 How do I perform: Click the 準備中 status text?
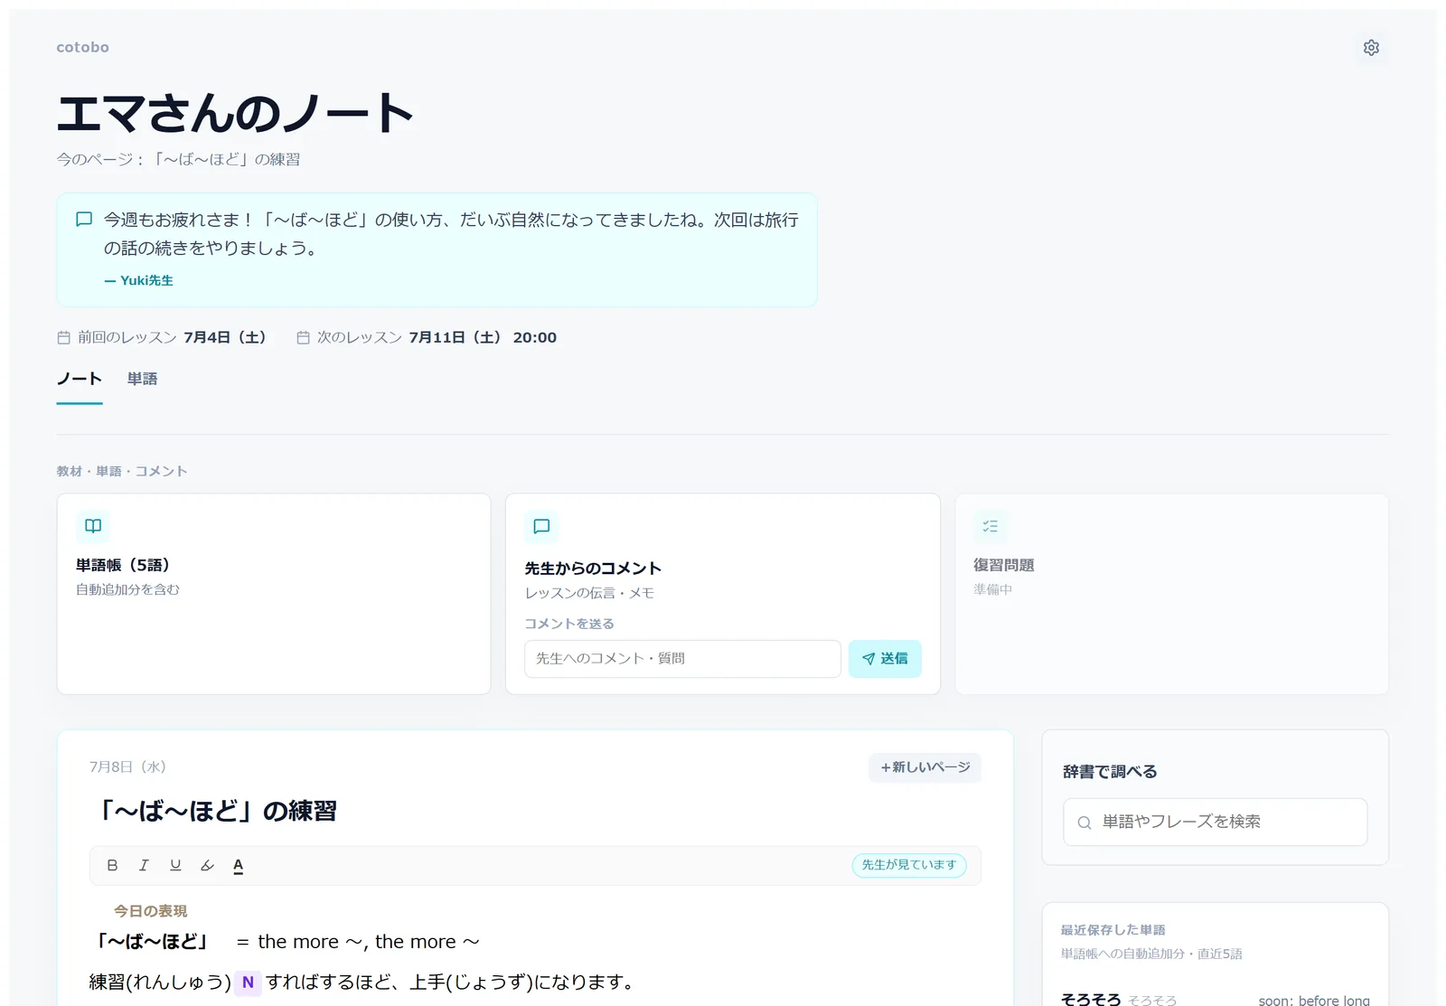(x=992, y=589)
